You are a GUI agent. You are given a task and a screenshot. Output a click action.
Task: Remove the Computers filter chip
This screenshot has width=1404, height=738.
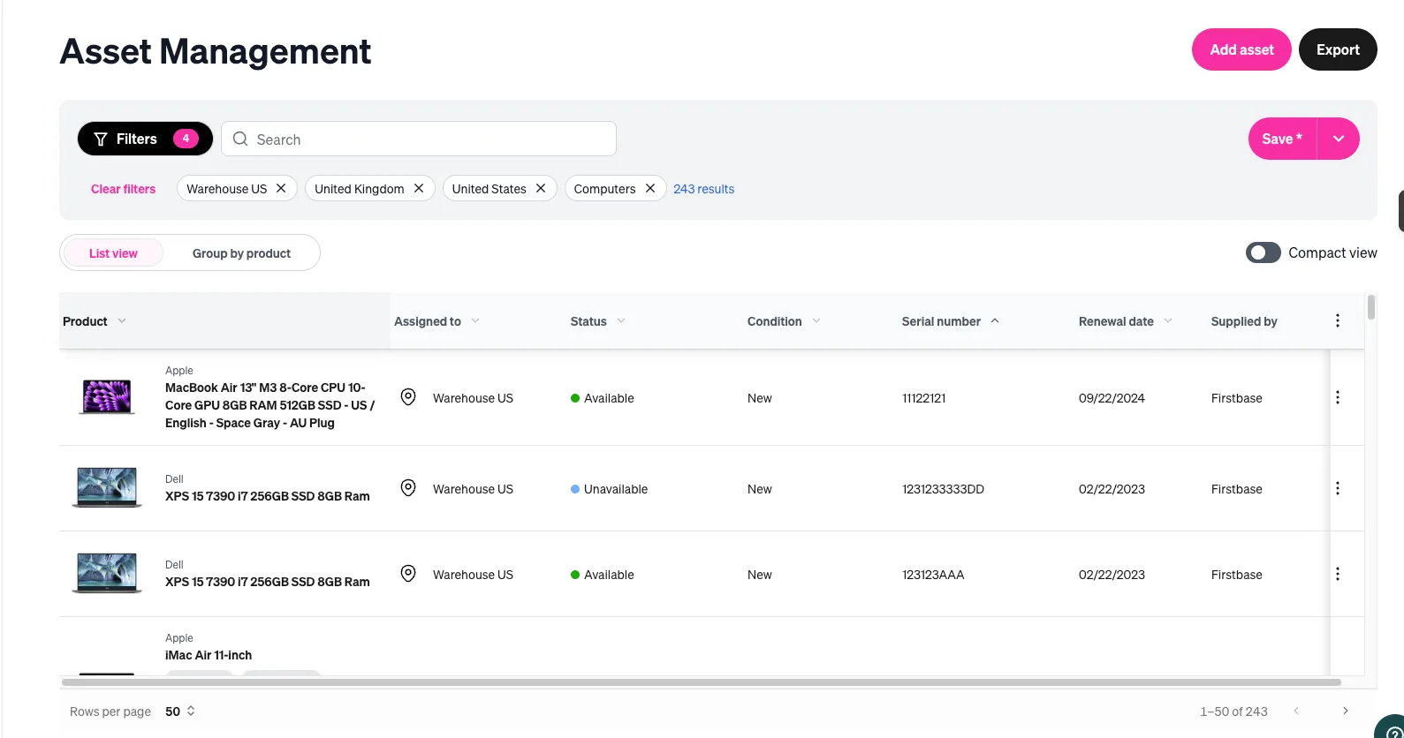pyautogui.click(x=650, y=188)
